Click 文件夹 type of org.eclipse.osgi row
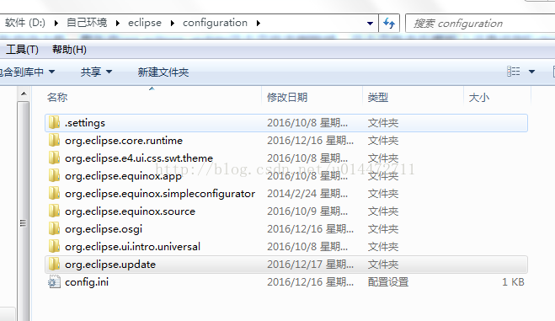This screenshot has width=555, height=321. pyautogui.click(x=383, y=229)
